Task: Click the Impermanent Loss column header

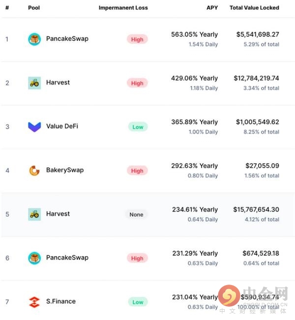Action: click(x=123, y=8)
